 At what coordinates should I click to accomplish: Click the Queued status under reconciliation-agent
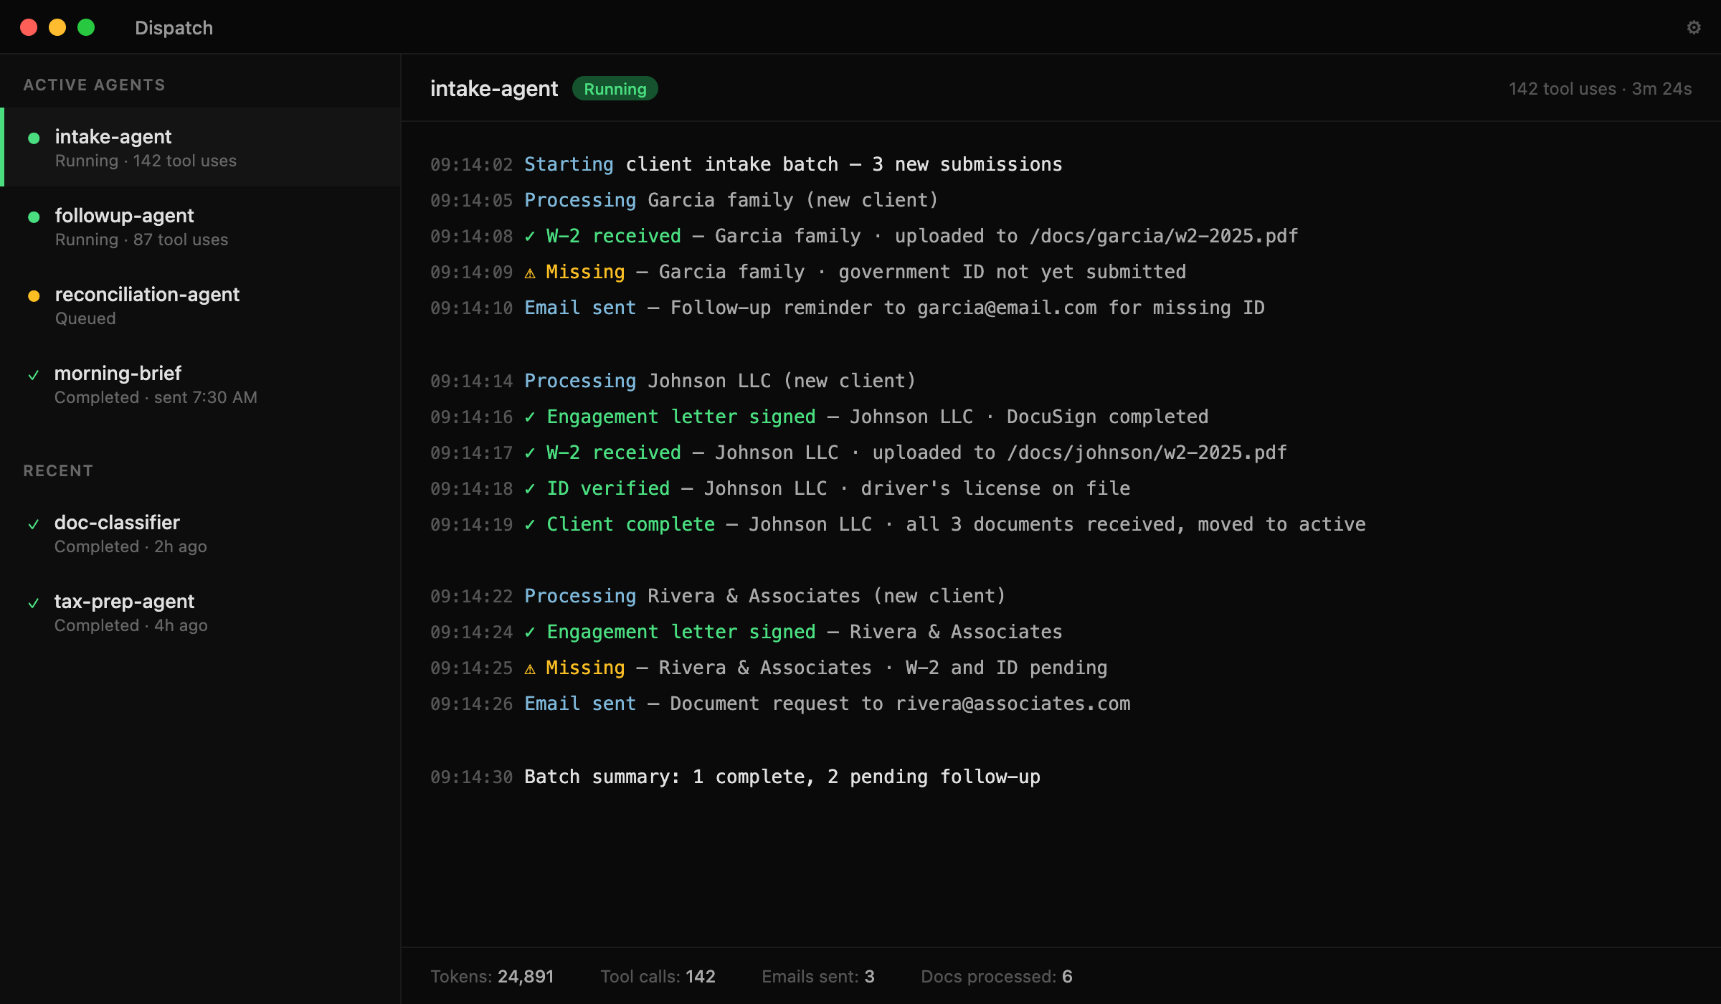[85, 318]
